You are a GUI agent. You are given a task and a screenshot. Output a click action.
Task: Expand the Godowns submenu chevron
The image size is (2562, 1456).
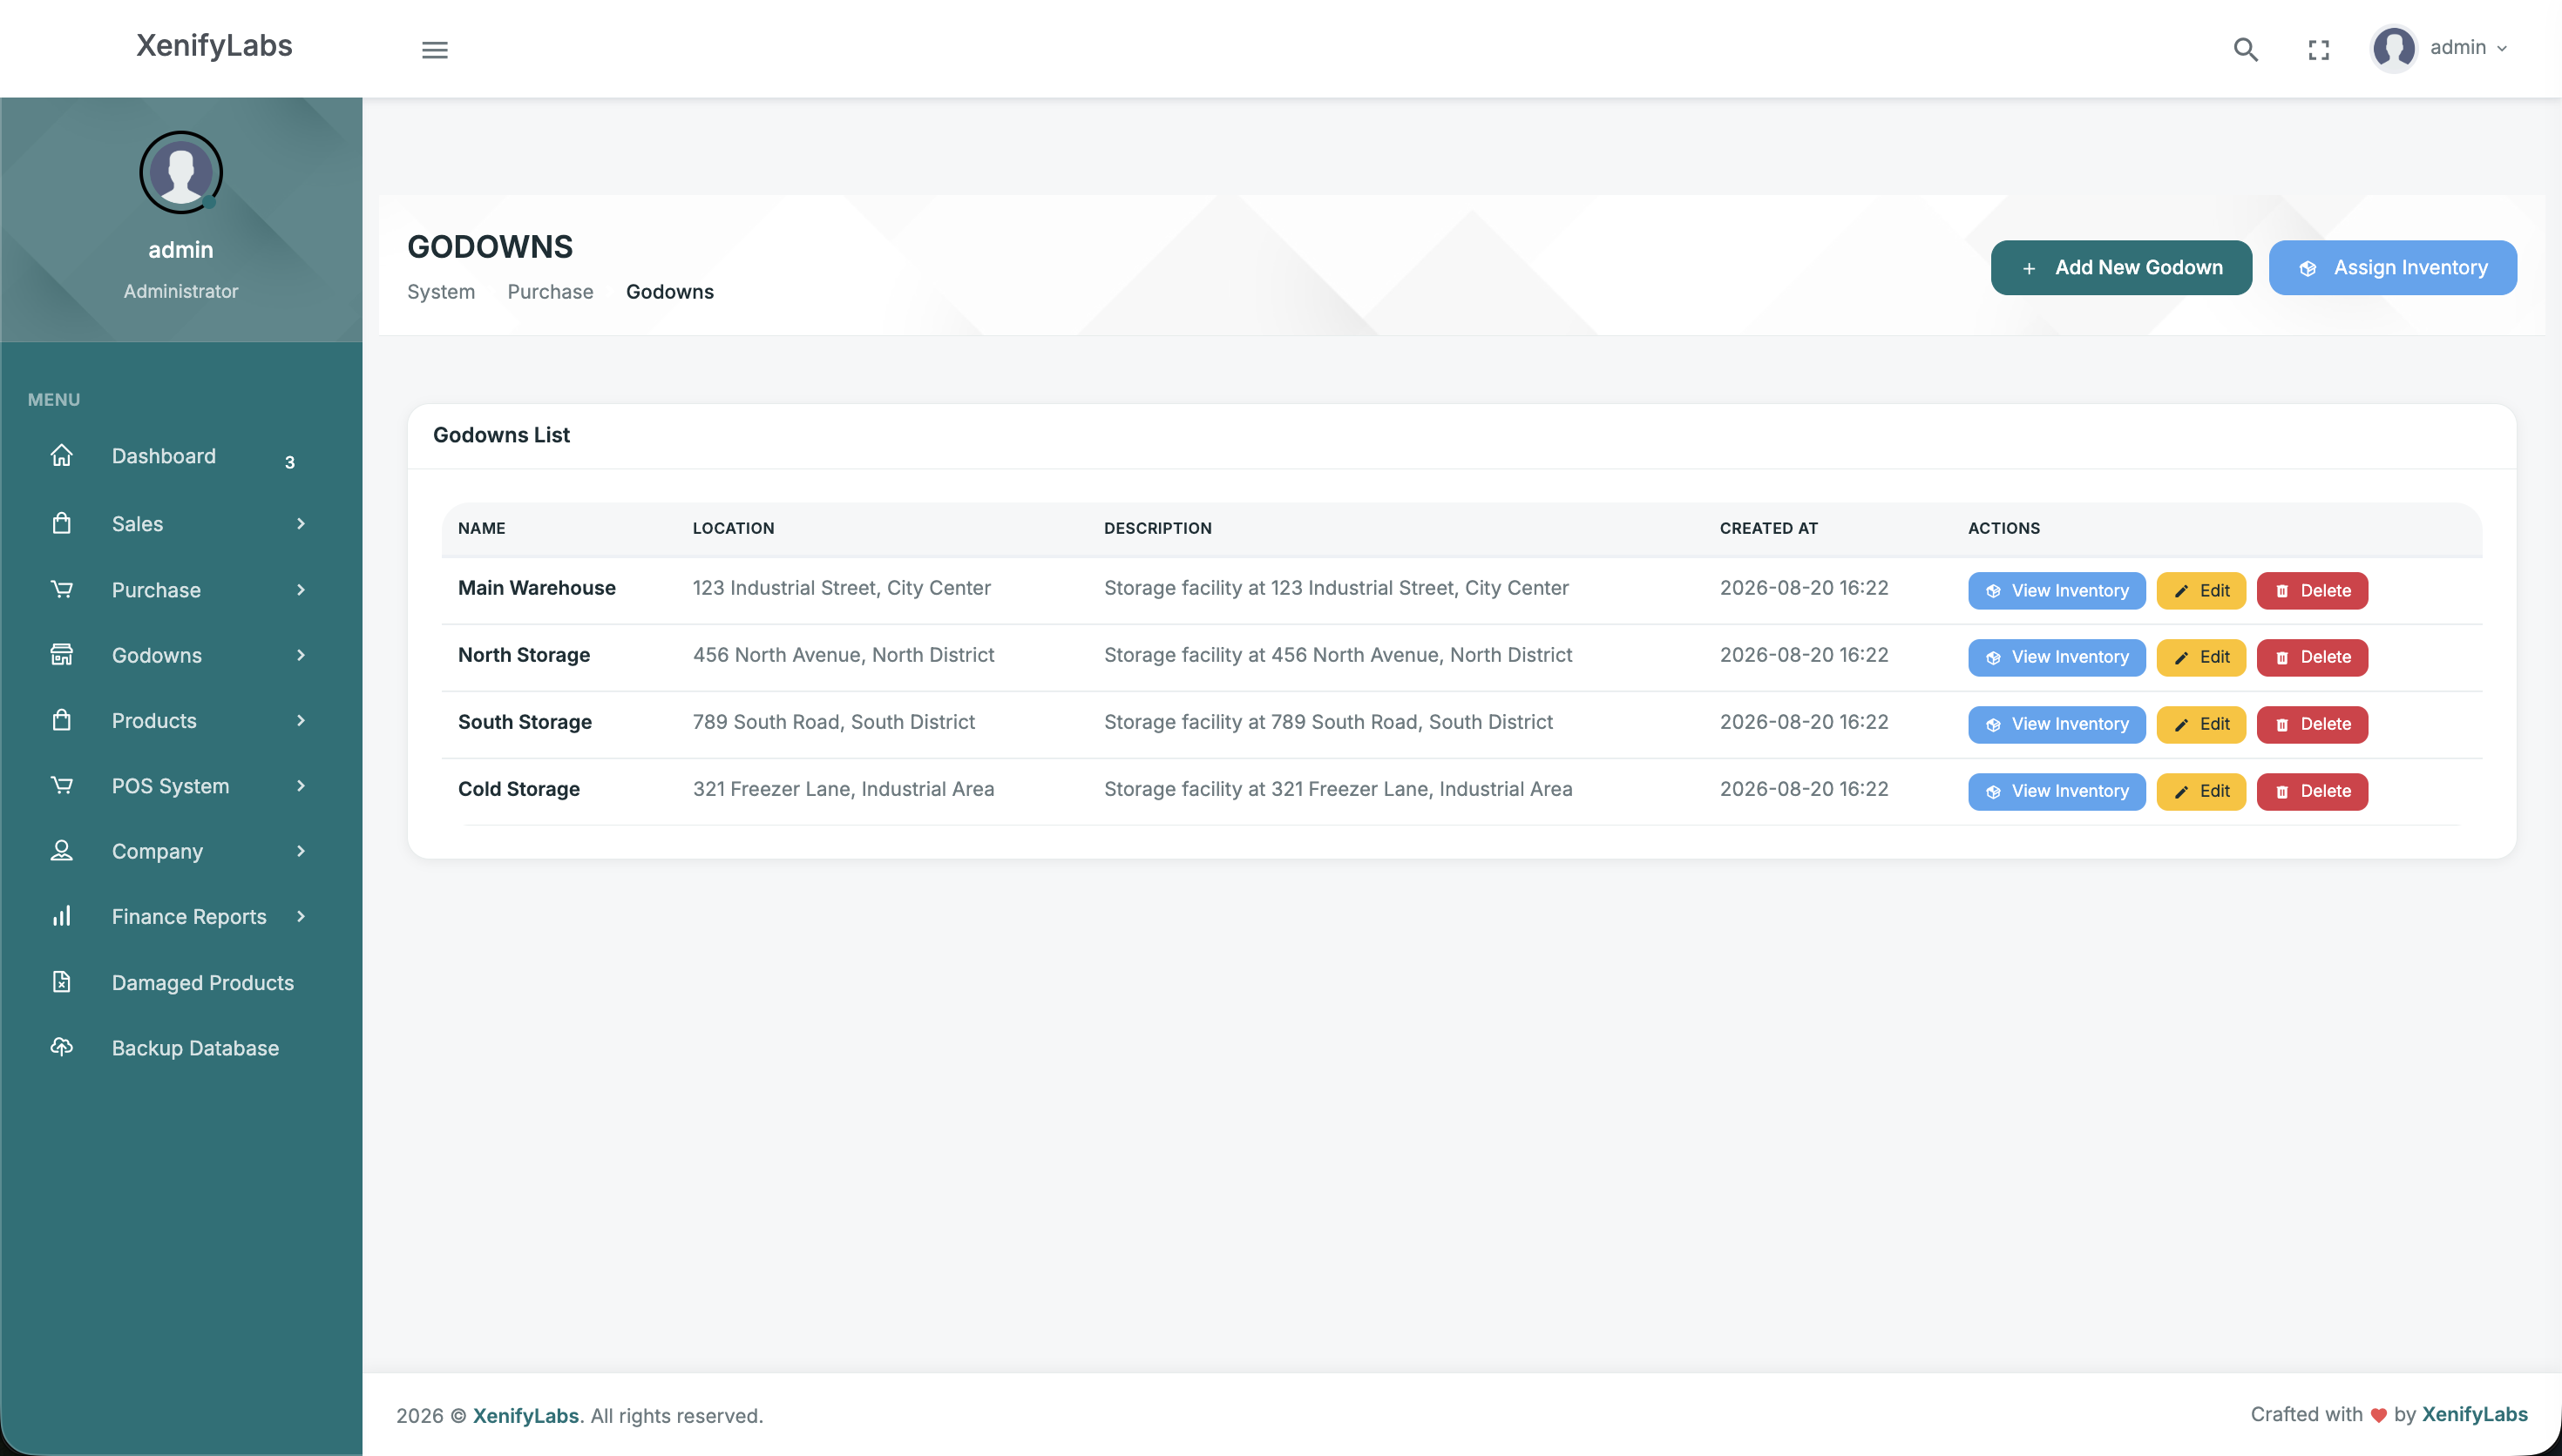302,655
